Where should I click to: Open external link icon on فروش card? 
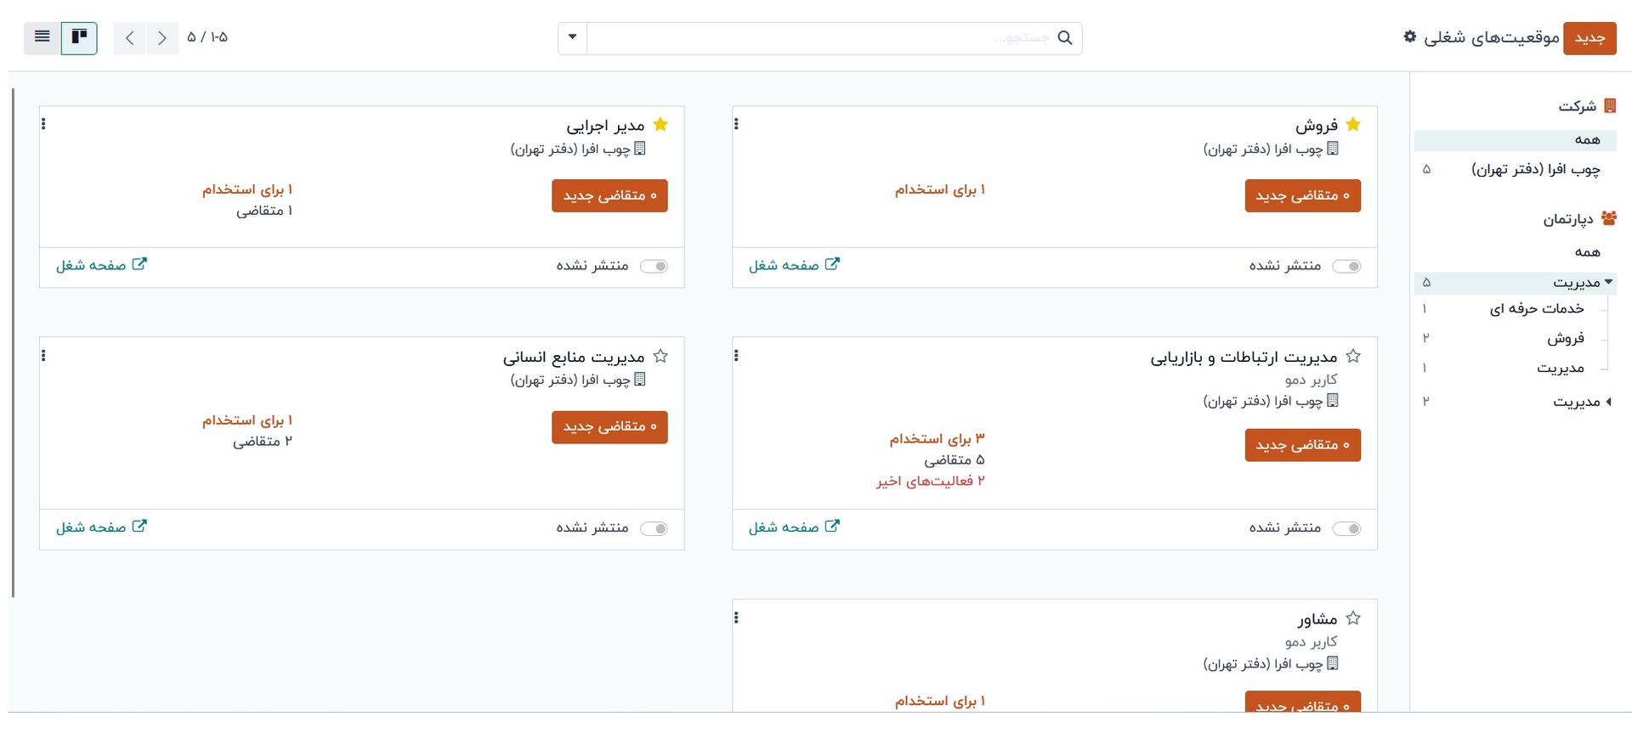click(832, 264)
